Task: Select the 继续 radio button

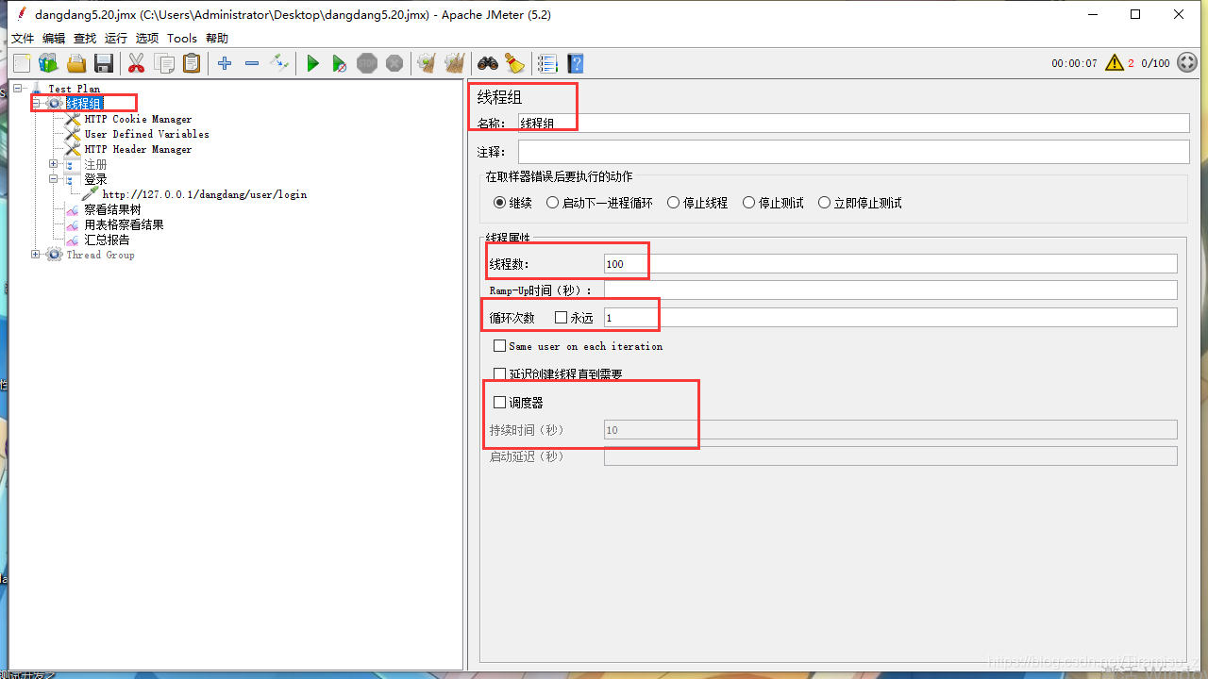Action: pyautogui.click(x=500, y=203)
